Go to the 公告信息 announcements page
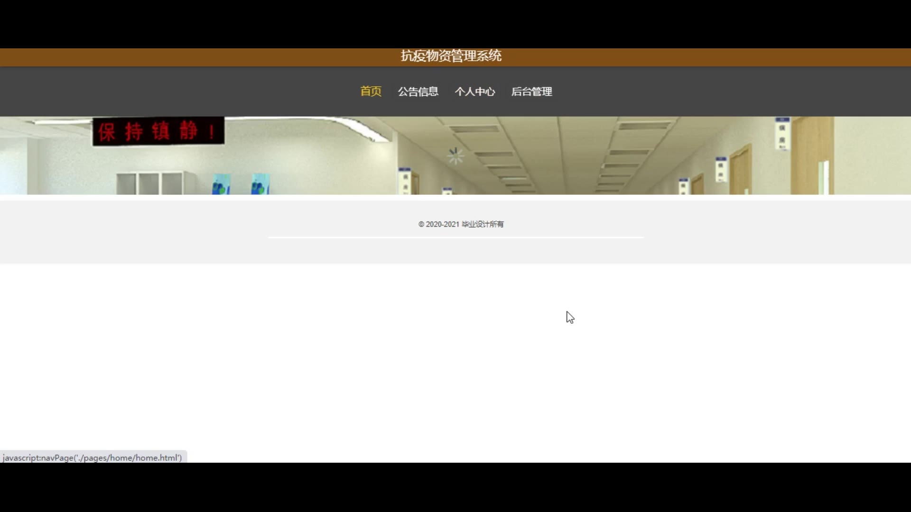This screenshot has height=512, width=911. tap(418, 91)
